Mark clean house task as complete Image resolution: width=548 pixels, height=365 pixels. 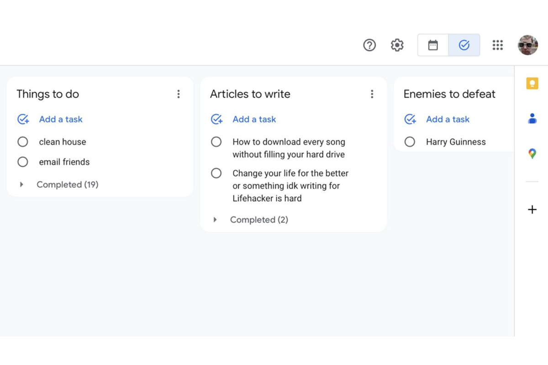[x=23, y=142]
